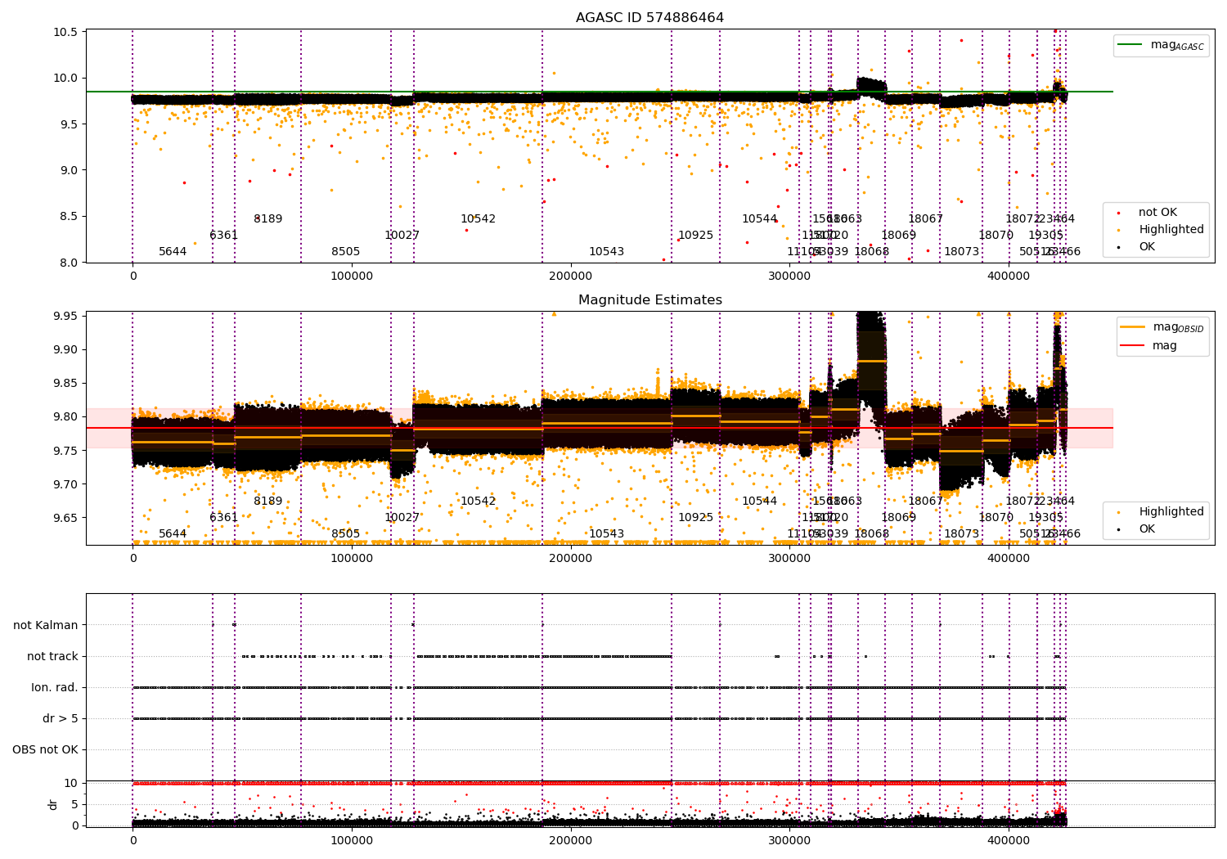Click the 100000 x-tick under middle plot

tap(351, 559)
